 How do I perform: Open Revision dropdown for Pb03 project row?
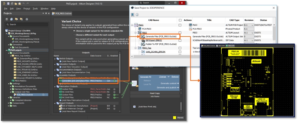[x=252, y=25]
